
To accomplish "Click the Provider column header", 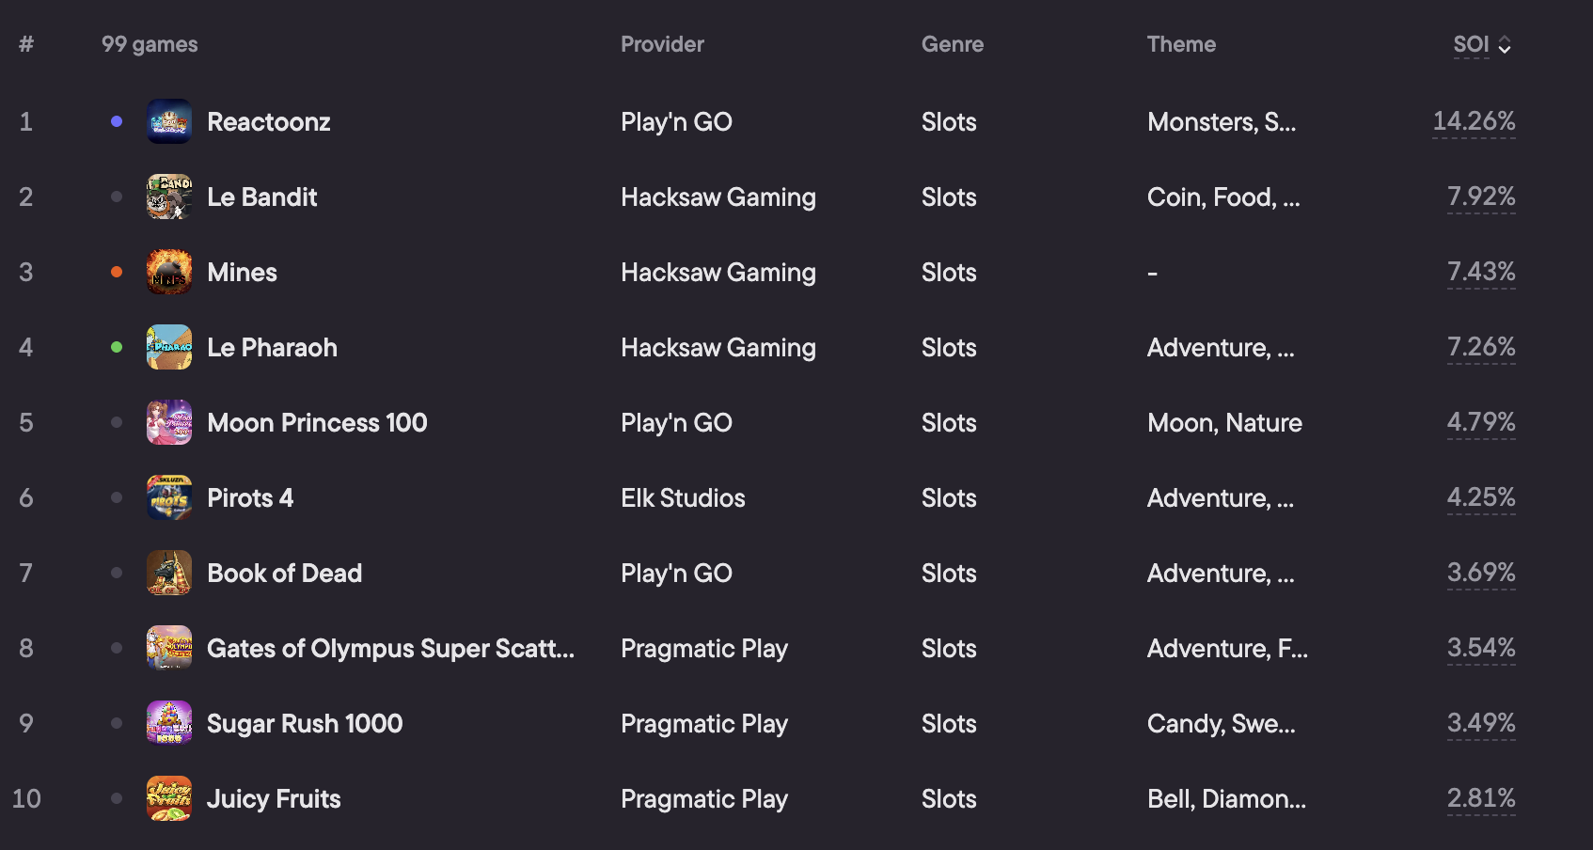I will 662,44.
